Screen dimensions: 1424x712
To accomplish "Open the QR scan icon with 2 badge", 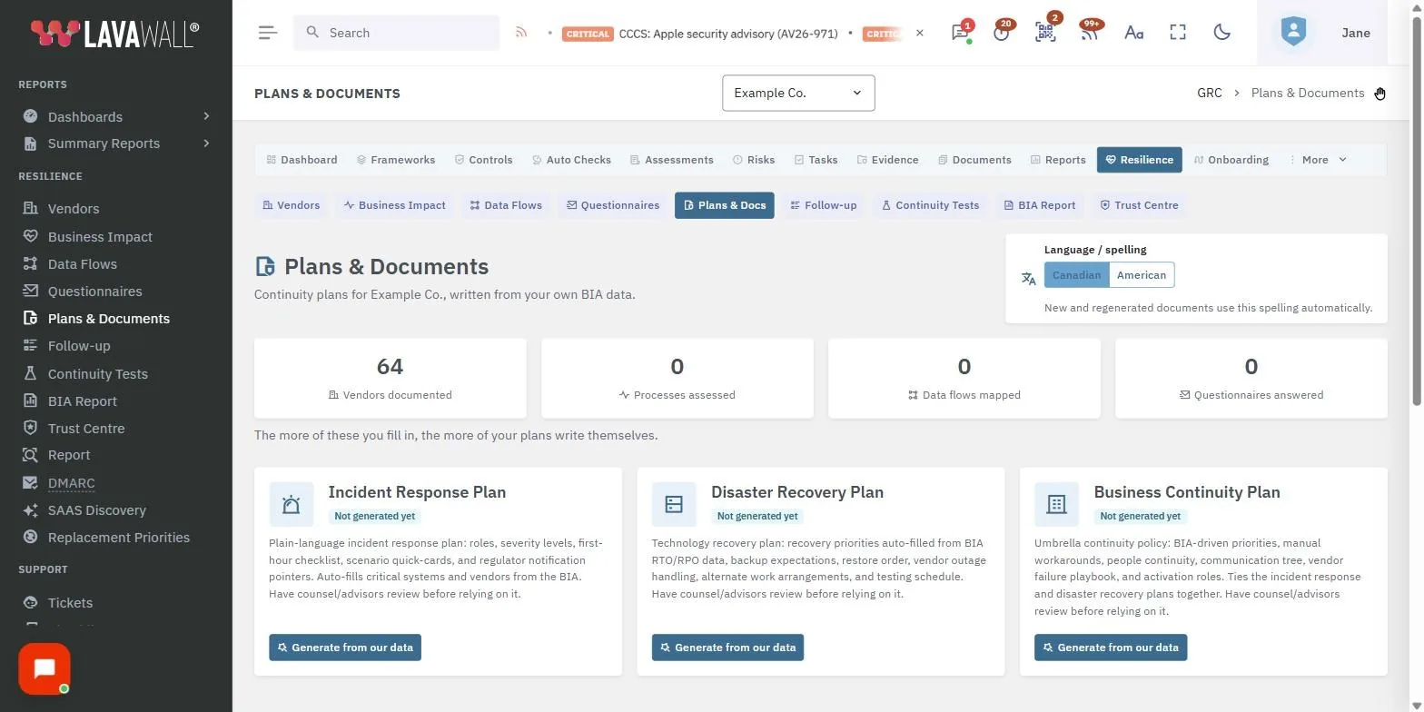I will 1045,33.
